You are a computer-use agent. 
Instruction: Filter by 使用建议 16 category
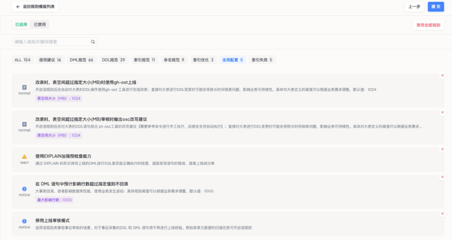(x=50, y=60)
